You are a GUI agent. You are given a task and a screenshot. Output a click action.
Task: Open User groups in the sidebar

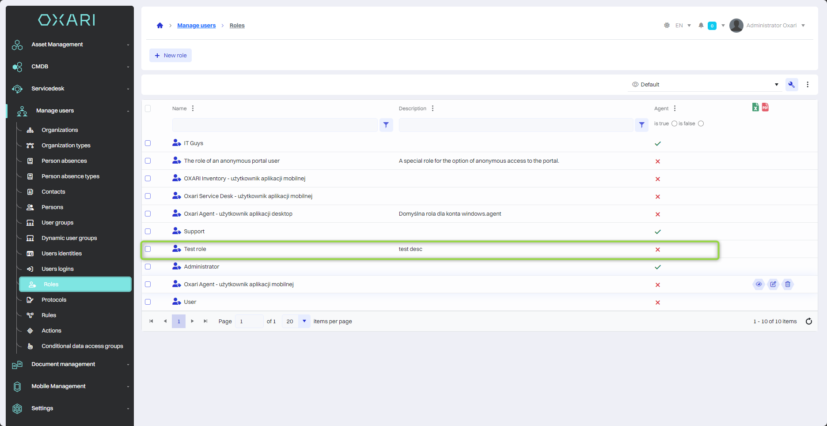pos(57,223)
